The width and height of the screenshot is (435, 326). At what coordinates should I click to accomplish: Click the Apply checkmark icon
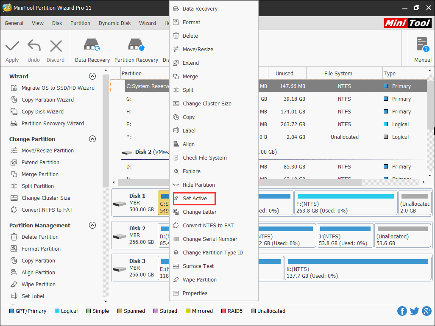click(12, 46)
